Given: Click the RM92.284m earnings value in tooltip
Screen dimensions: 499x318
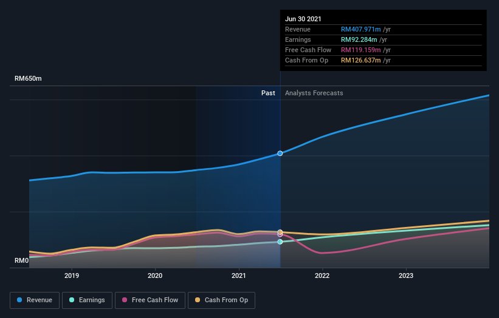Looking at the screenshot, I should (359, 39).
